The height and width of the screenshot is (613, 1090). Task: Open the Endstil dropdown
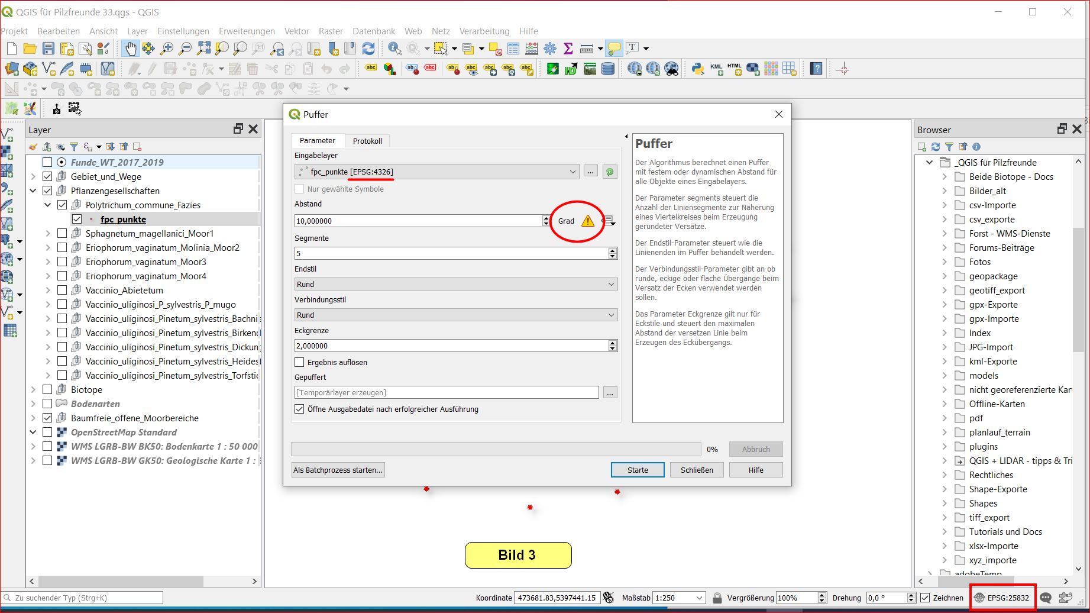455,284
